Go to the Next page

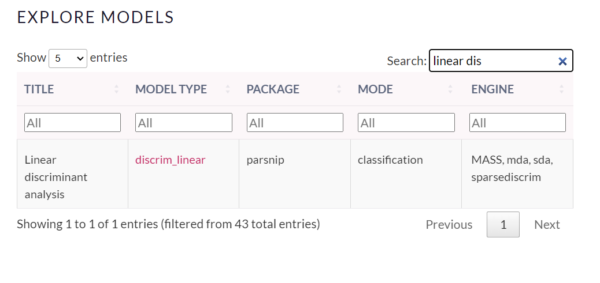[547, 225]
